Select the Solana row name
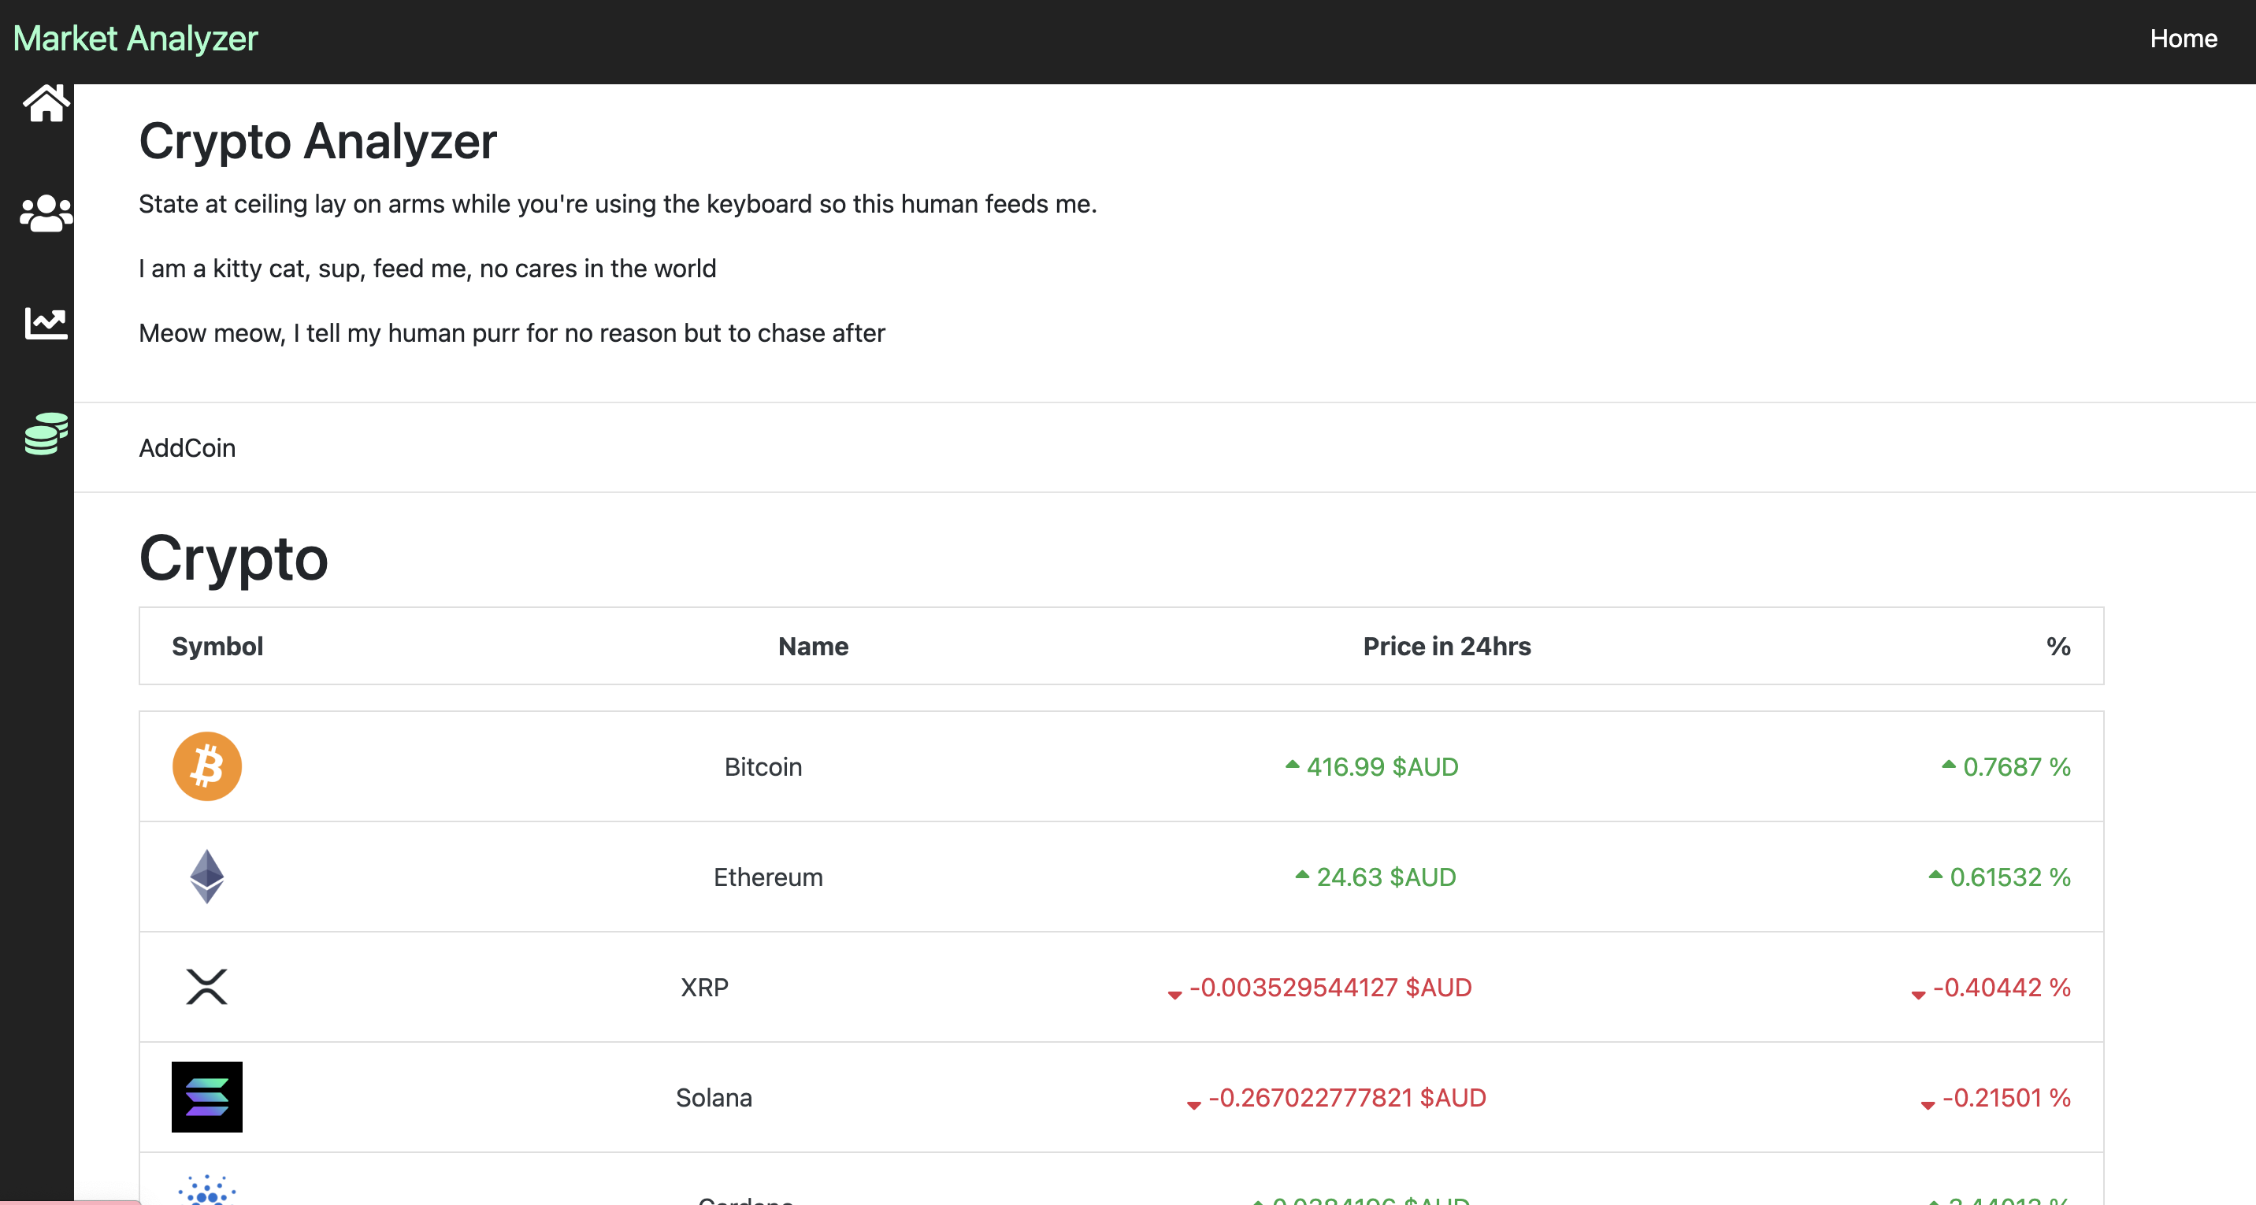The width and height of the screenshot is (2256, 1205). point(714,1098)
